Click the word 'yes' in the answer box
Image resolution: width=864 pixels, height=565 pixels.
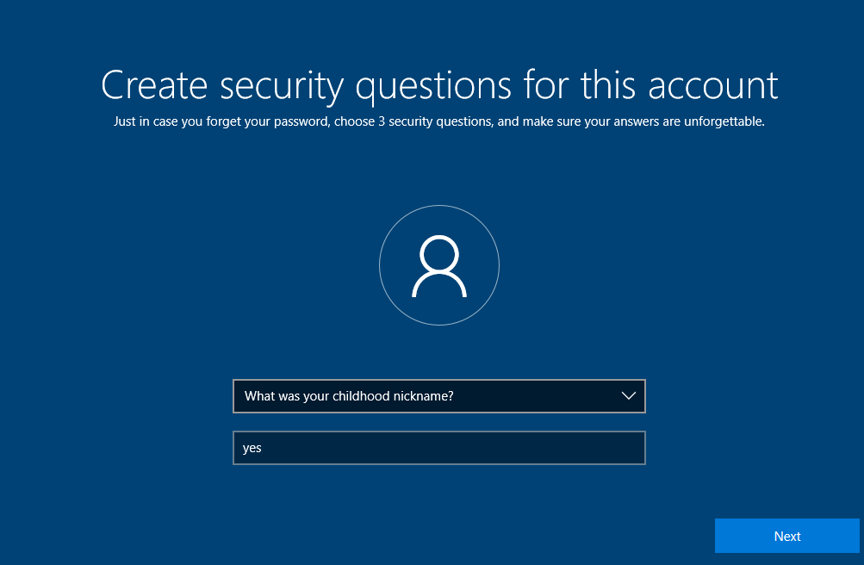[x=252, y=449]
